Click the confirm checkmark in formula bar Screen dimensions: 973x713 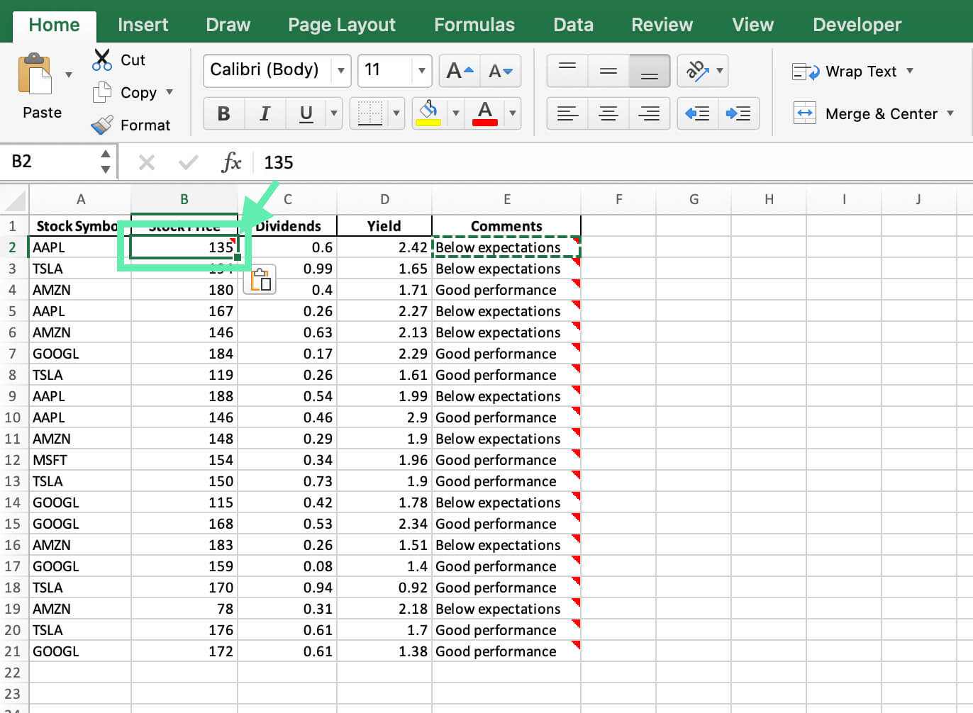coord(189,163)
